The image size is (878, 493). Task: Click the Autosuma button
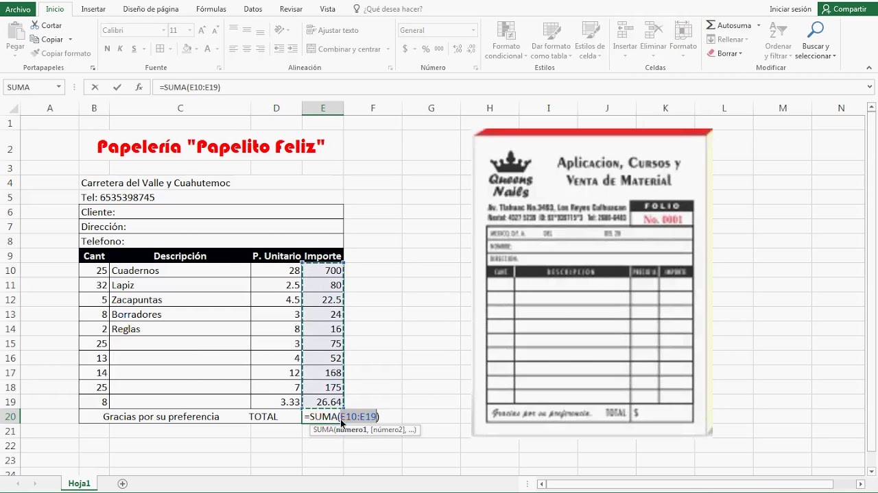pyautogui.click(x=728, y=25)
